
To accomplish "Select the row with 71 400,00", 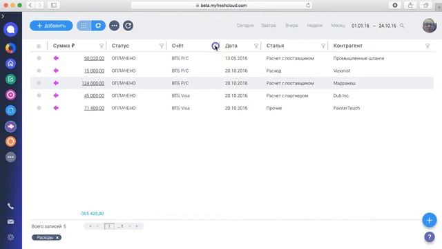I will (x=39, y=108).
